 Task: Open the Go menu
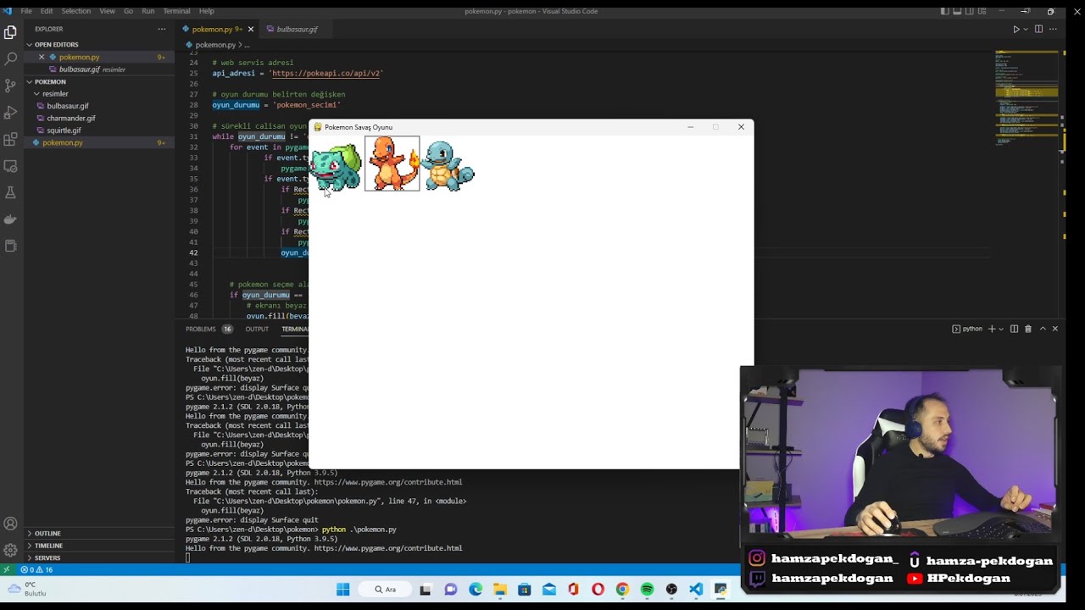tap(128, 11)
